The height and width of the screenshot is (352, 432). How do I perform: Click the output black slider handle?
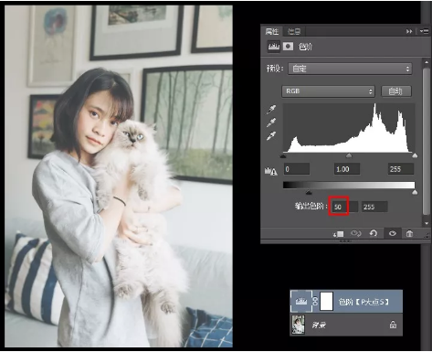click(x=309, y=192)
